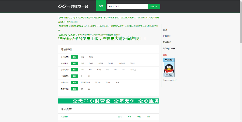242x122 pixels.
Task: Select 不限 in the game filter row
Action: point(74,82)
